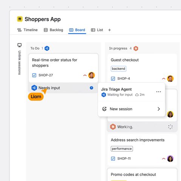The image size is (181, 181).
Task: Open the List tab
Action: pyautogui.click(x=97, y=30)
